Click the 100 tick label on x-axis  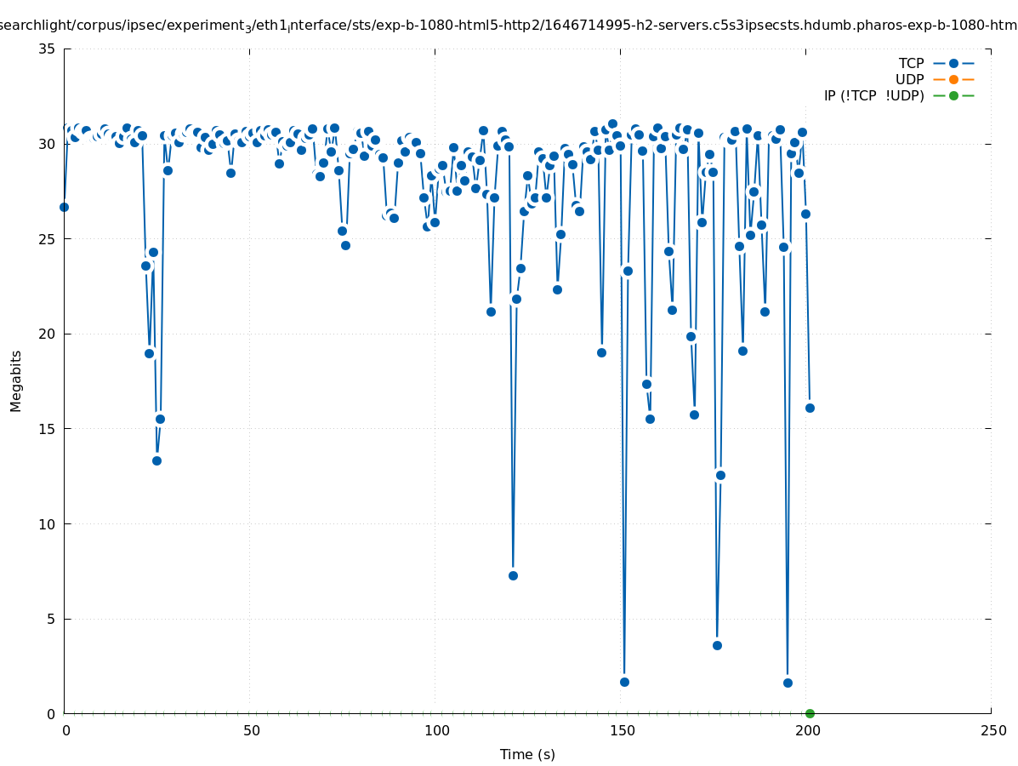click(436, 730)
